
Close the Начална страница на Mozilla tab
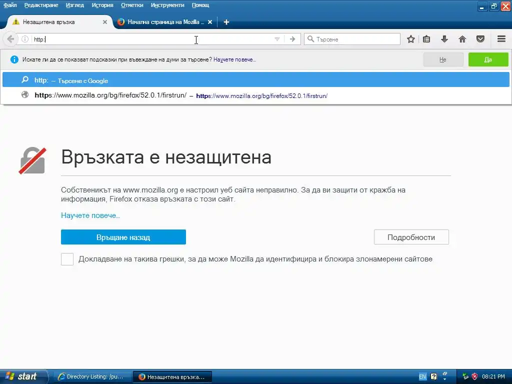point(210,22)
